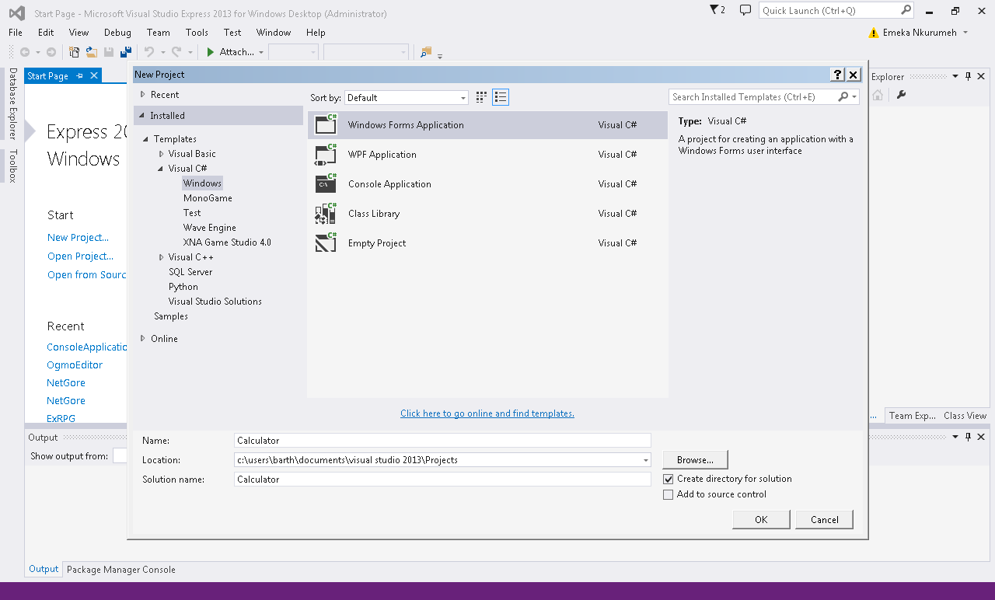Switch templates to medium icons list view
The image size is (995, 600).
[x=501, y=97]
